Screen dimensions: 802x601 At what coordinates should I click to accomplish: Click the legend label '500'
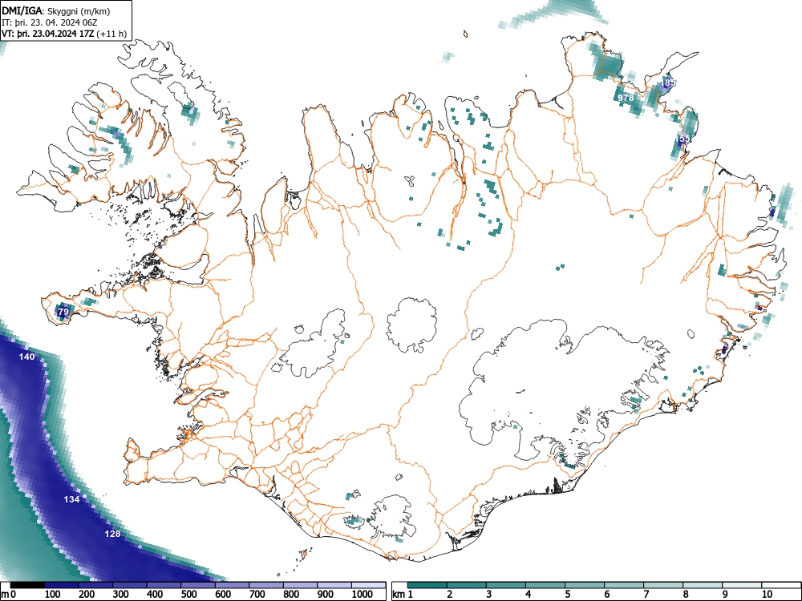[188, 595]
